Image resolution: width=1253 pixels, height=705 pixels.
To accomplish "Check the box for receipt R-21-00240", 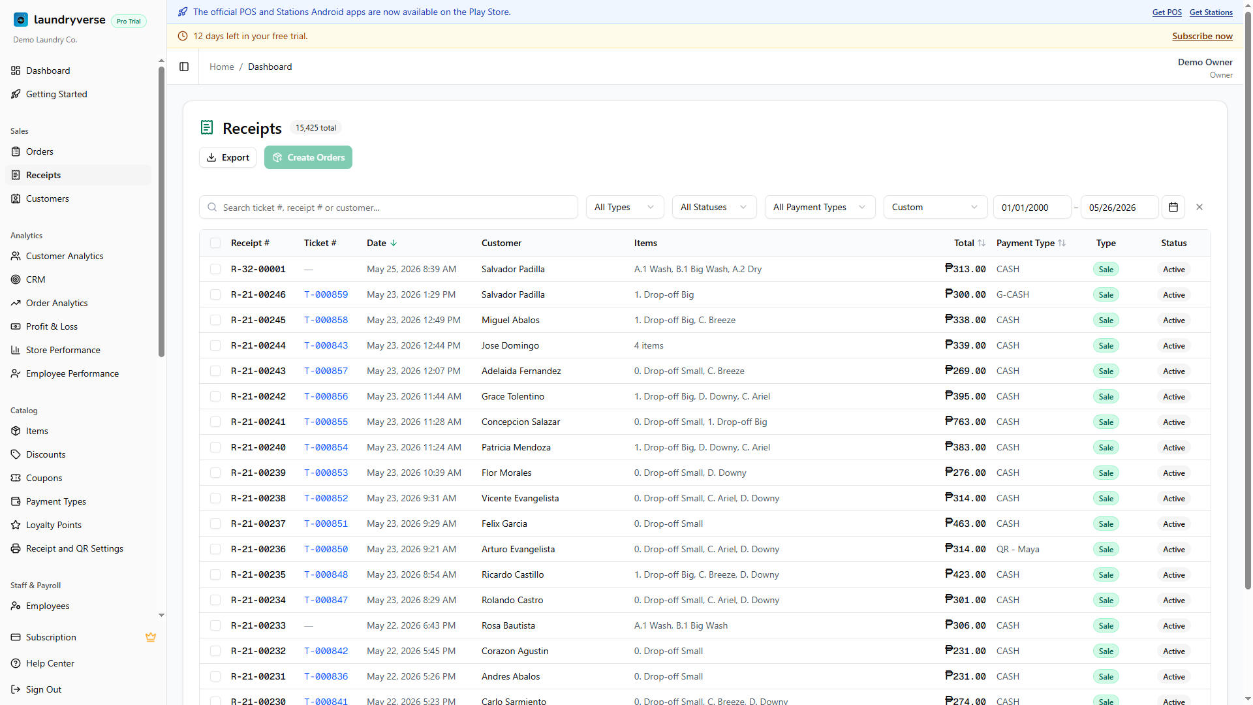I will pyautogui.click(x=215, y=447).
